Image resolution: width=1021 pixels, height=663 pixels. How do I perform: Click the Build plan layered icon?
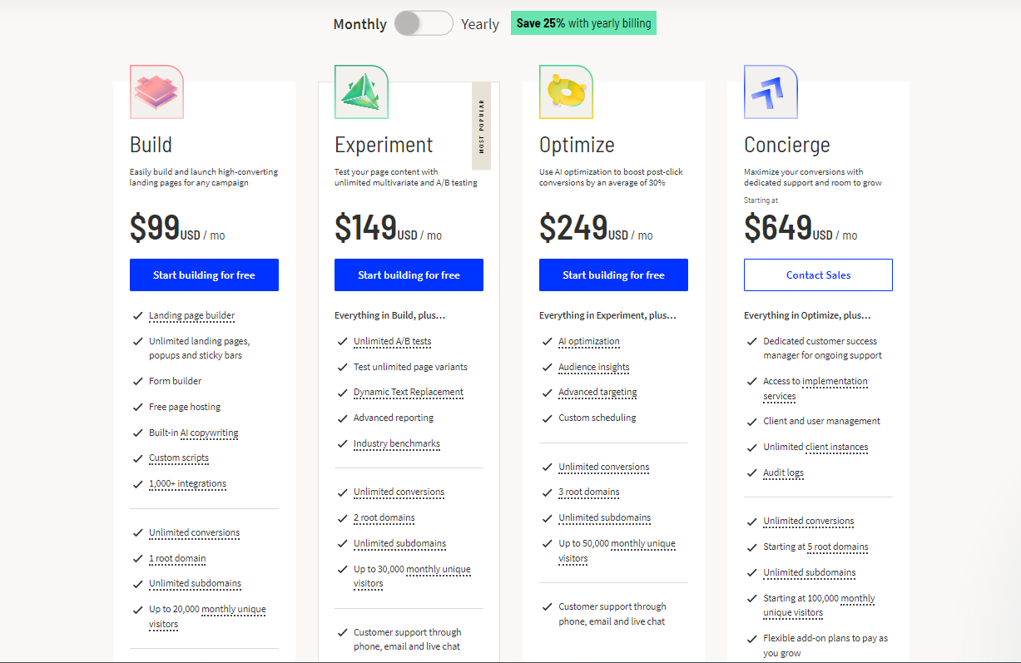click(156, 92)
